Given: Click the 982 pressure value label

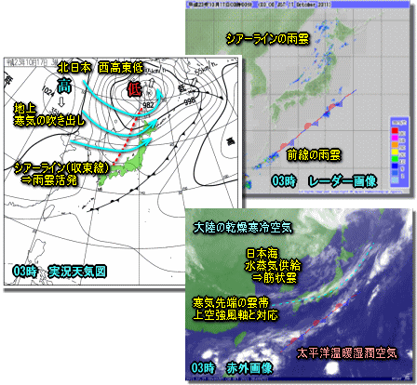Looking at the screenshot, I should [x=148, y=105].
